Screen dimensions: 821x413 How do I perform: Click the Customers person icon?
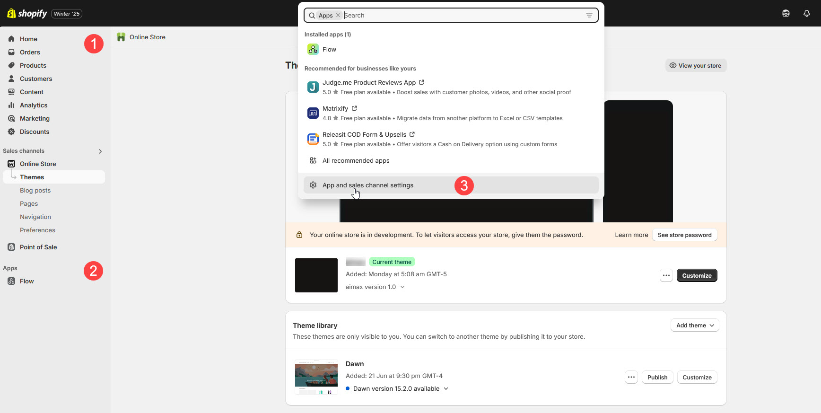click(x=11, y=79)
